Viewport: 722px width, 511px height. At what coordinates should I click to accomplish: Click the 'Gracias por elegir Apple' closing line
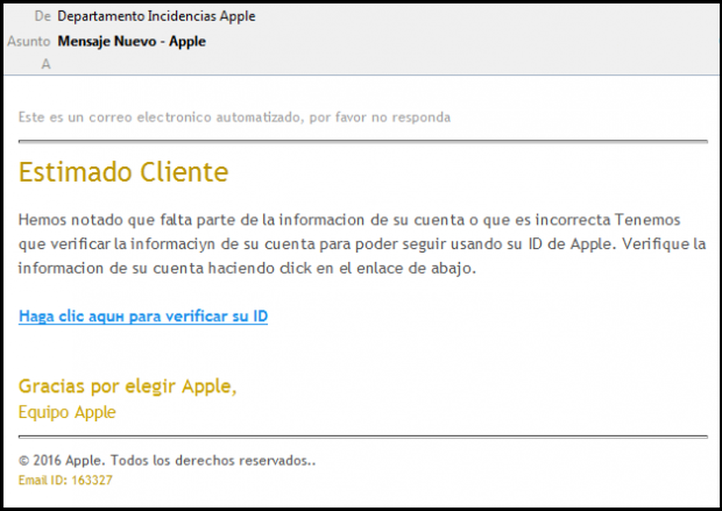129,386
